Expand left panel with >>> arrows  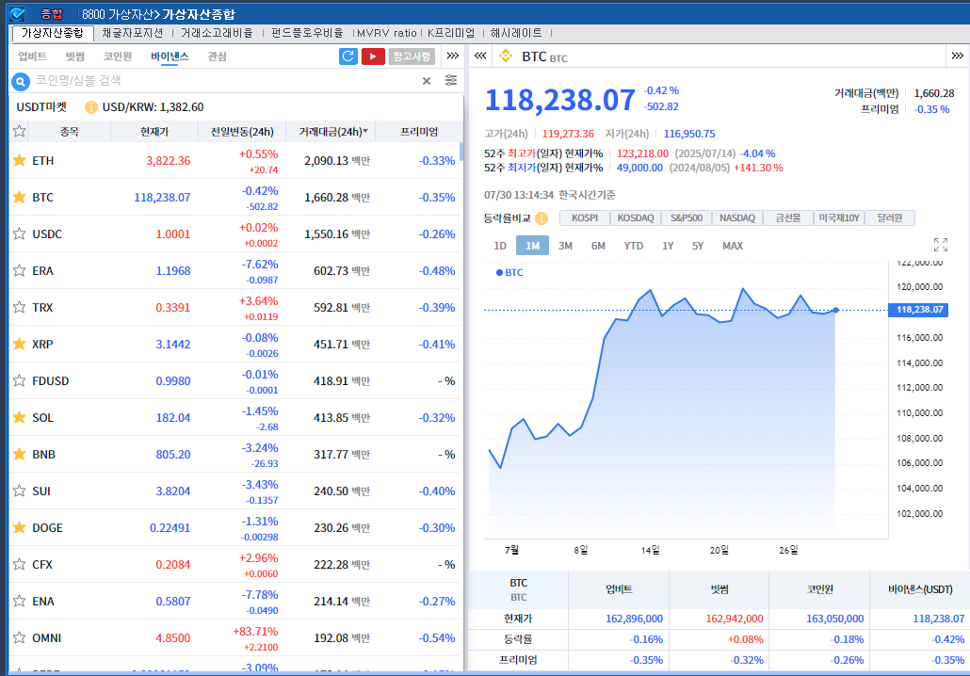452,56
